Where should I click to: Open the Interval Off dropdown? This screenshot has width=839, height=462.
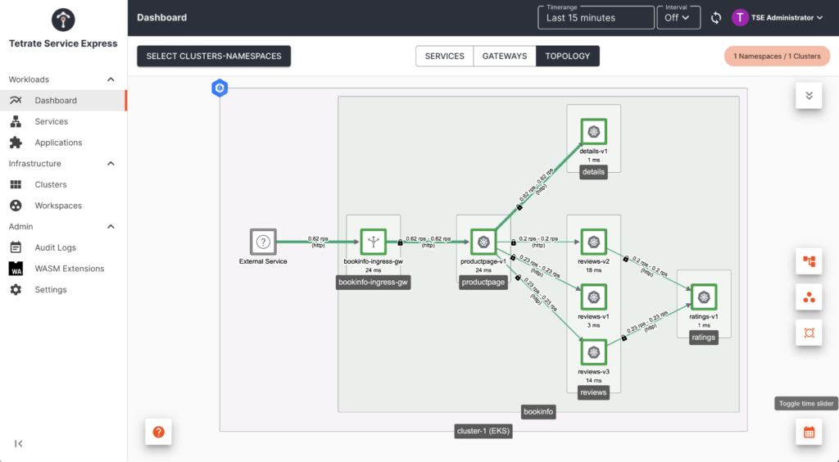(x=677, y=17)
